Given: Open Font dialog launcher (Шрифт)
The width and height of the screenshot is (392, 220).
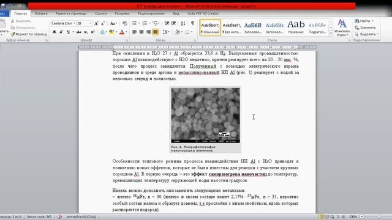Looking at the screenshot, I should pyautogui.click(x=127, y=40).
